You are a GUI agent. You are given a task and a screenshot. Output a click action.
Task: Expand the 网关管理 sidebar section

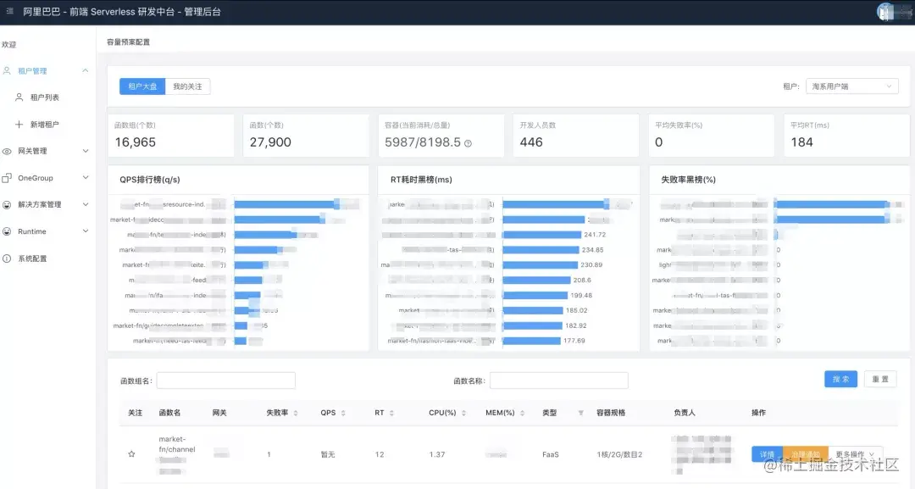86,151
